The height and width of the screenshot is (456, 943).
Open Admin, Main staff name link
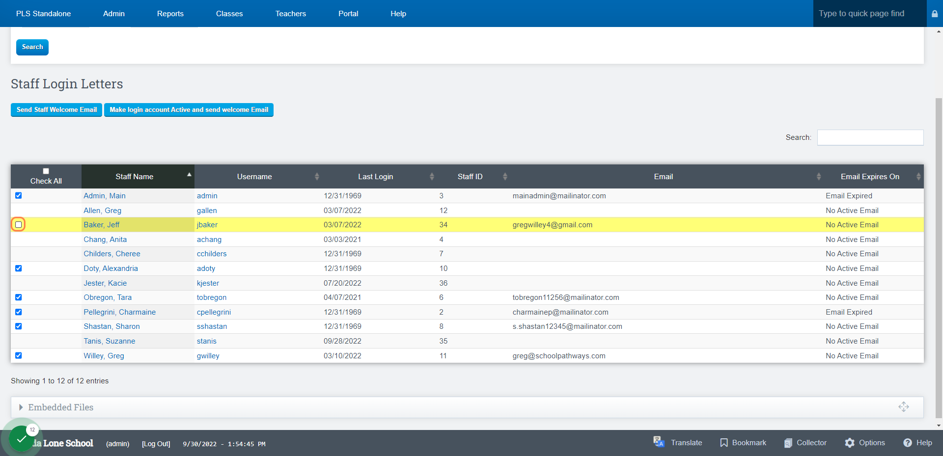click(105, 196)
